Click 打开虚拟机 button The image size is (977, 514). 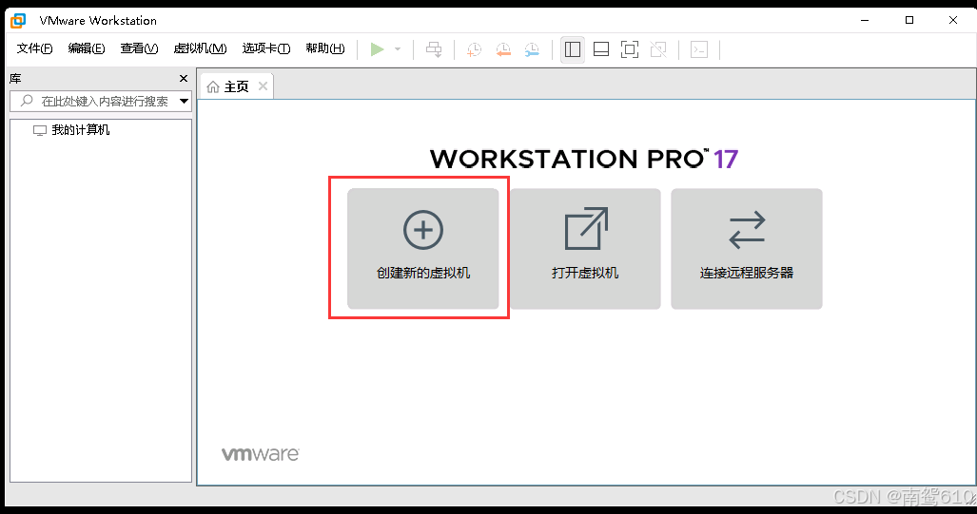[x=585, y=249]
